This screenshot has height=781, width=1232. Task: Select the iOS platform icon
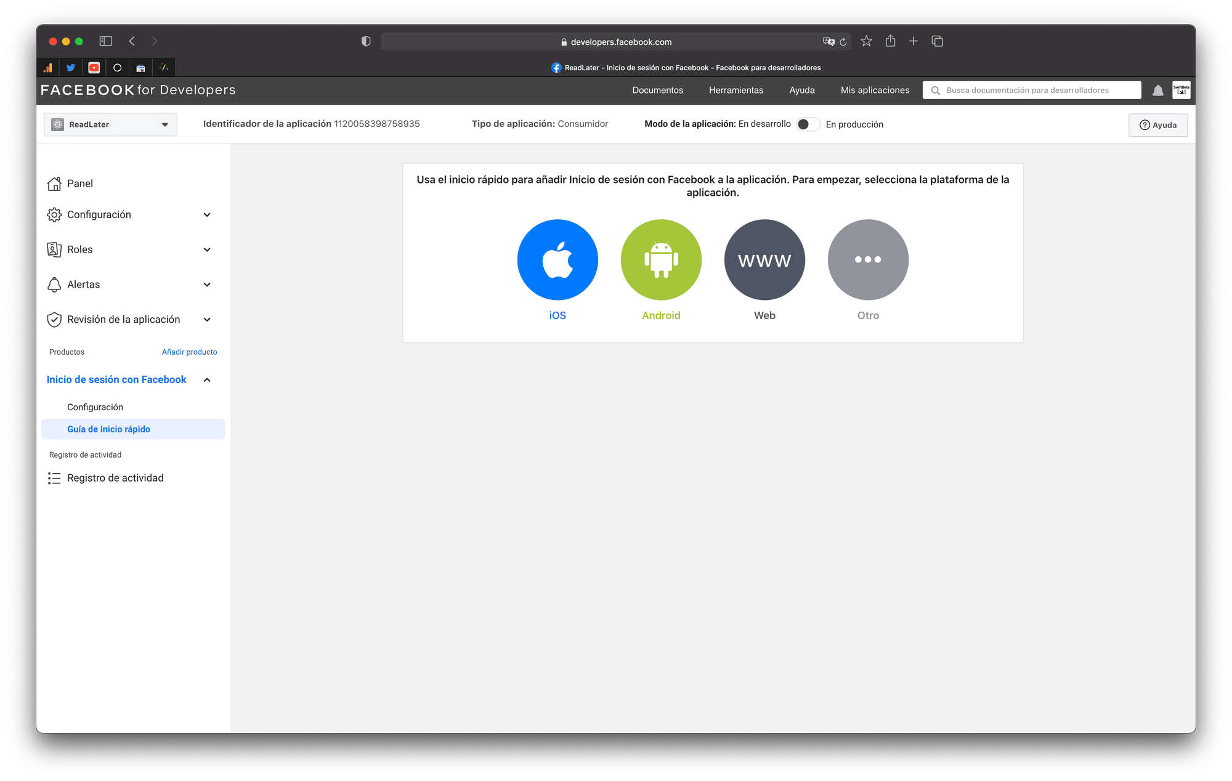557,259
